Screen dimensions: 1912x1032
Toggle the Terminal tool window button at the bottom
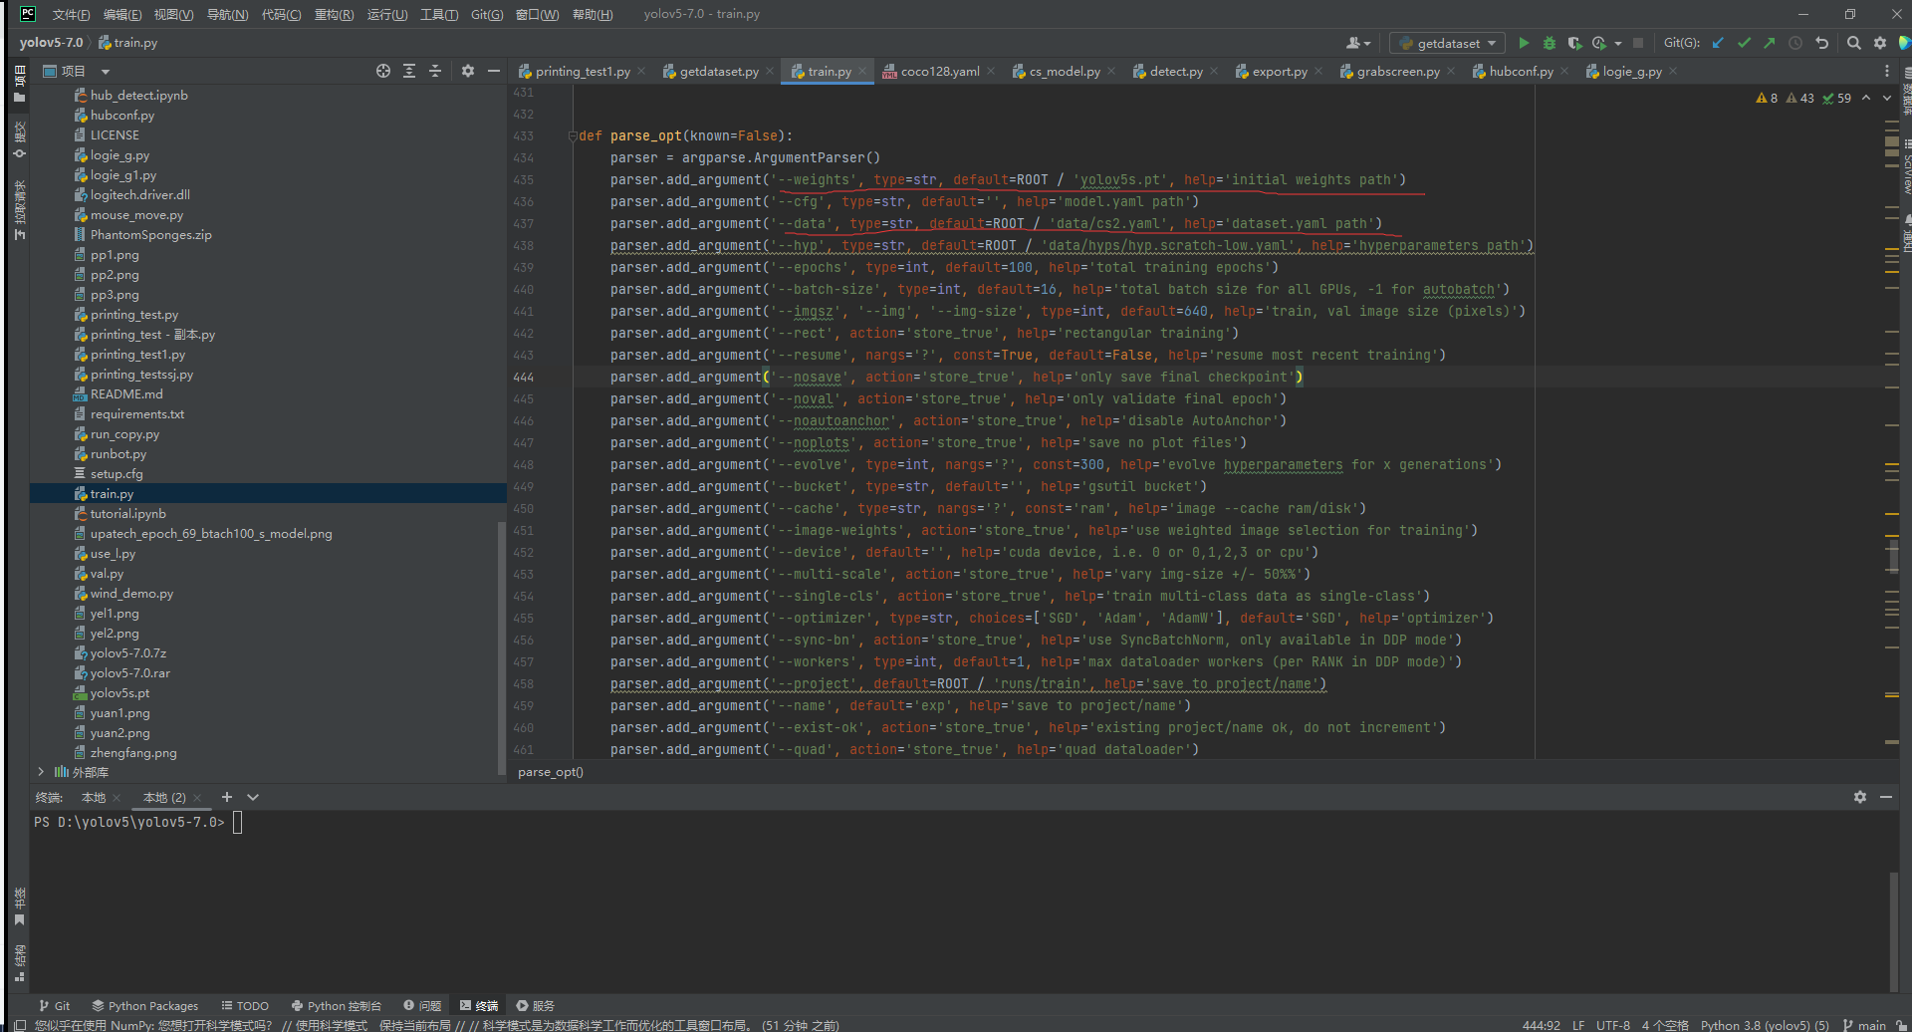point(479,1005)
